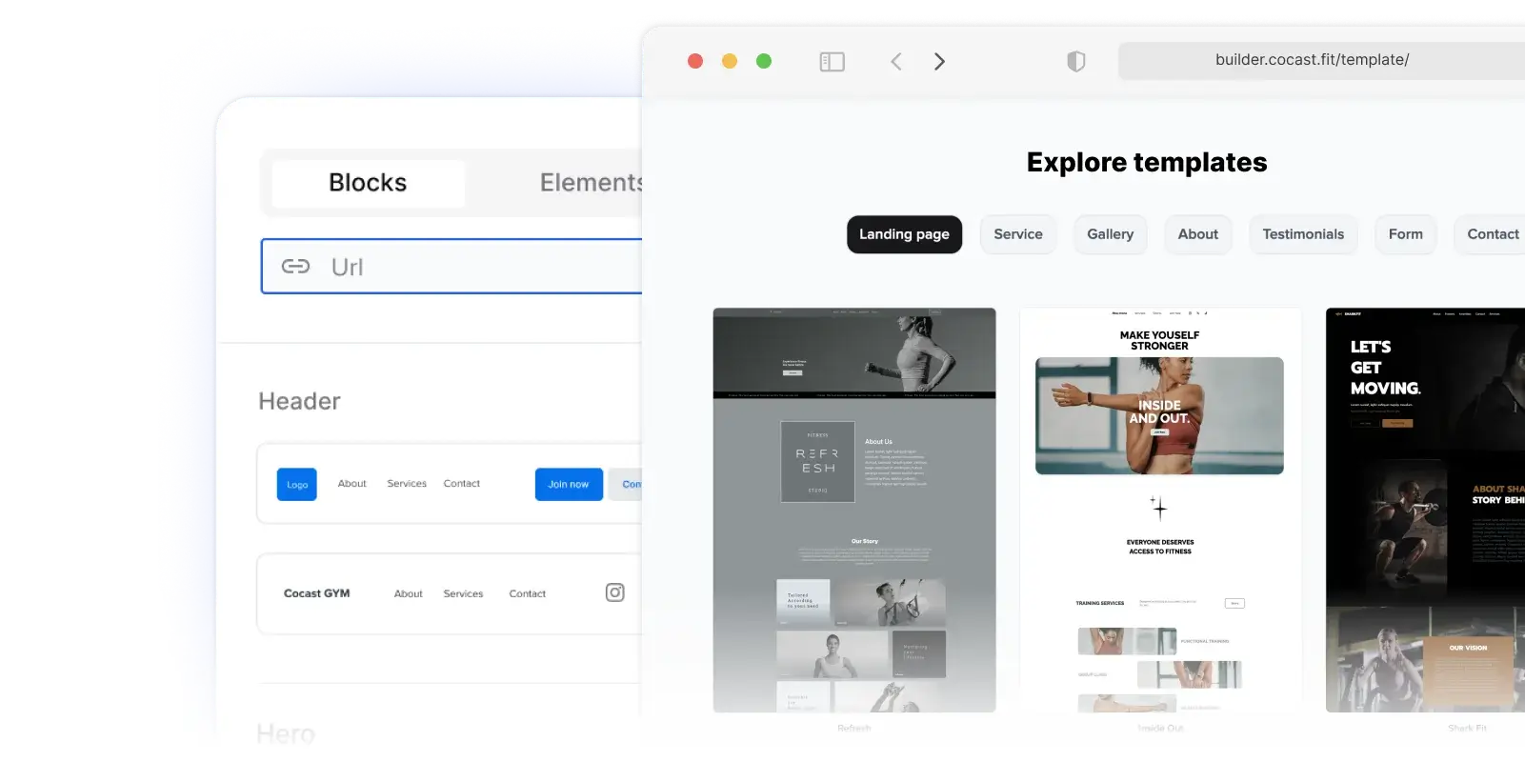
Task: Toggle the browser sidebar icon
Action: (x=832, y=62)
